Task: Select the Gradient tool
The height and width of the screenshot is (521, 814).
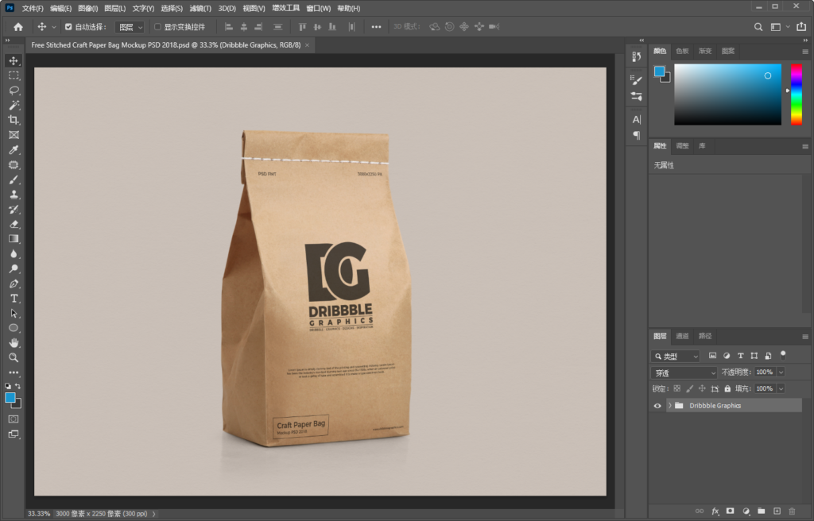Action: [14, 239]
